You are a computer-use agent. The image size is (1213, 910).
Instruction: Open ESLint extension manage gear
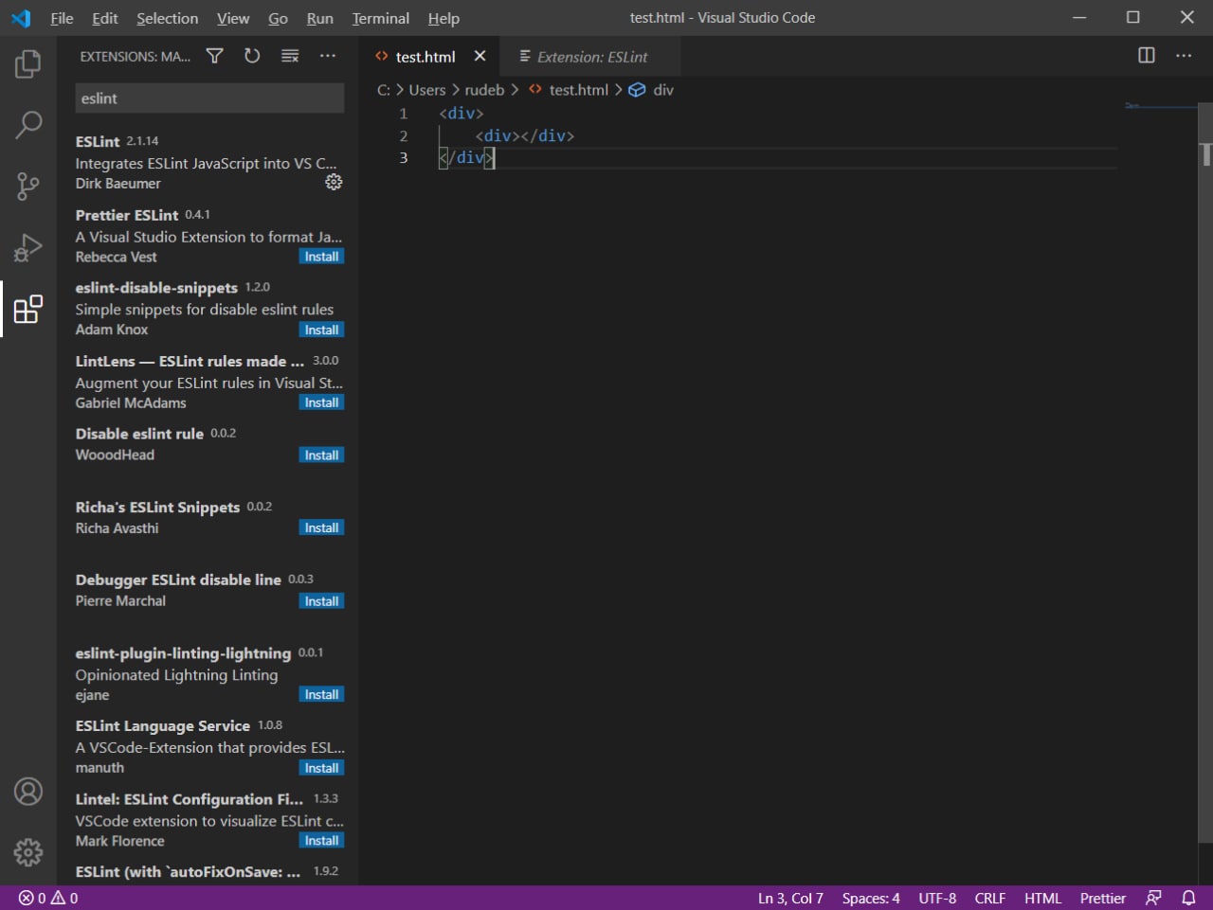click(334, 182)
